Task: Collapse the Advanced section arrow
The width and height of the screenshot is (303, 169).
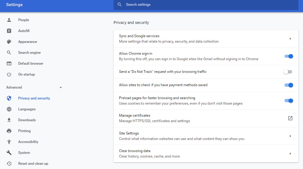Action: [61, 87]
